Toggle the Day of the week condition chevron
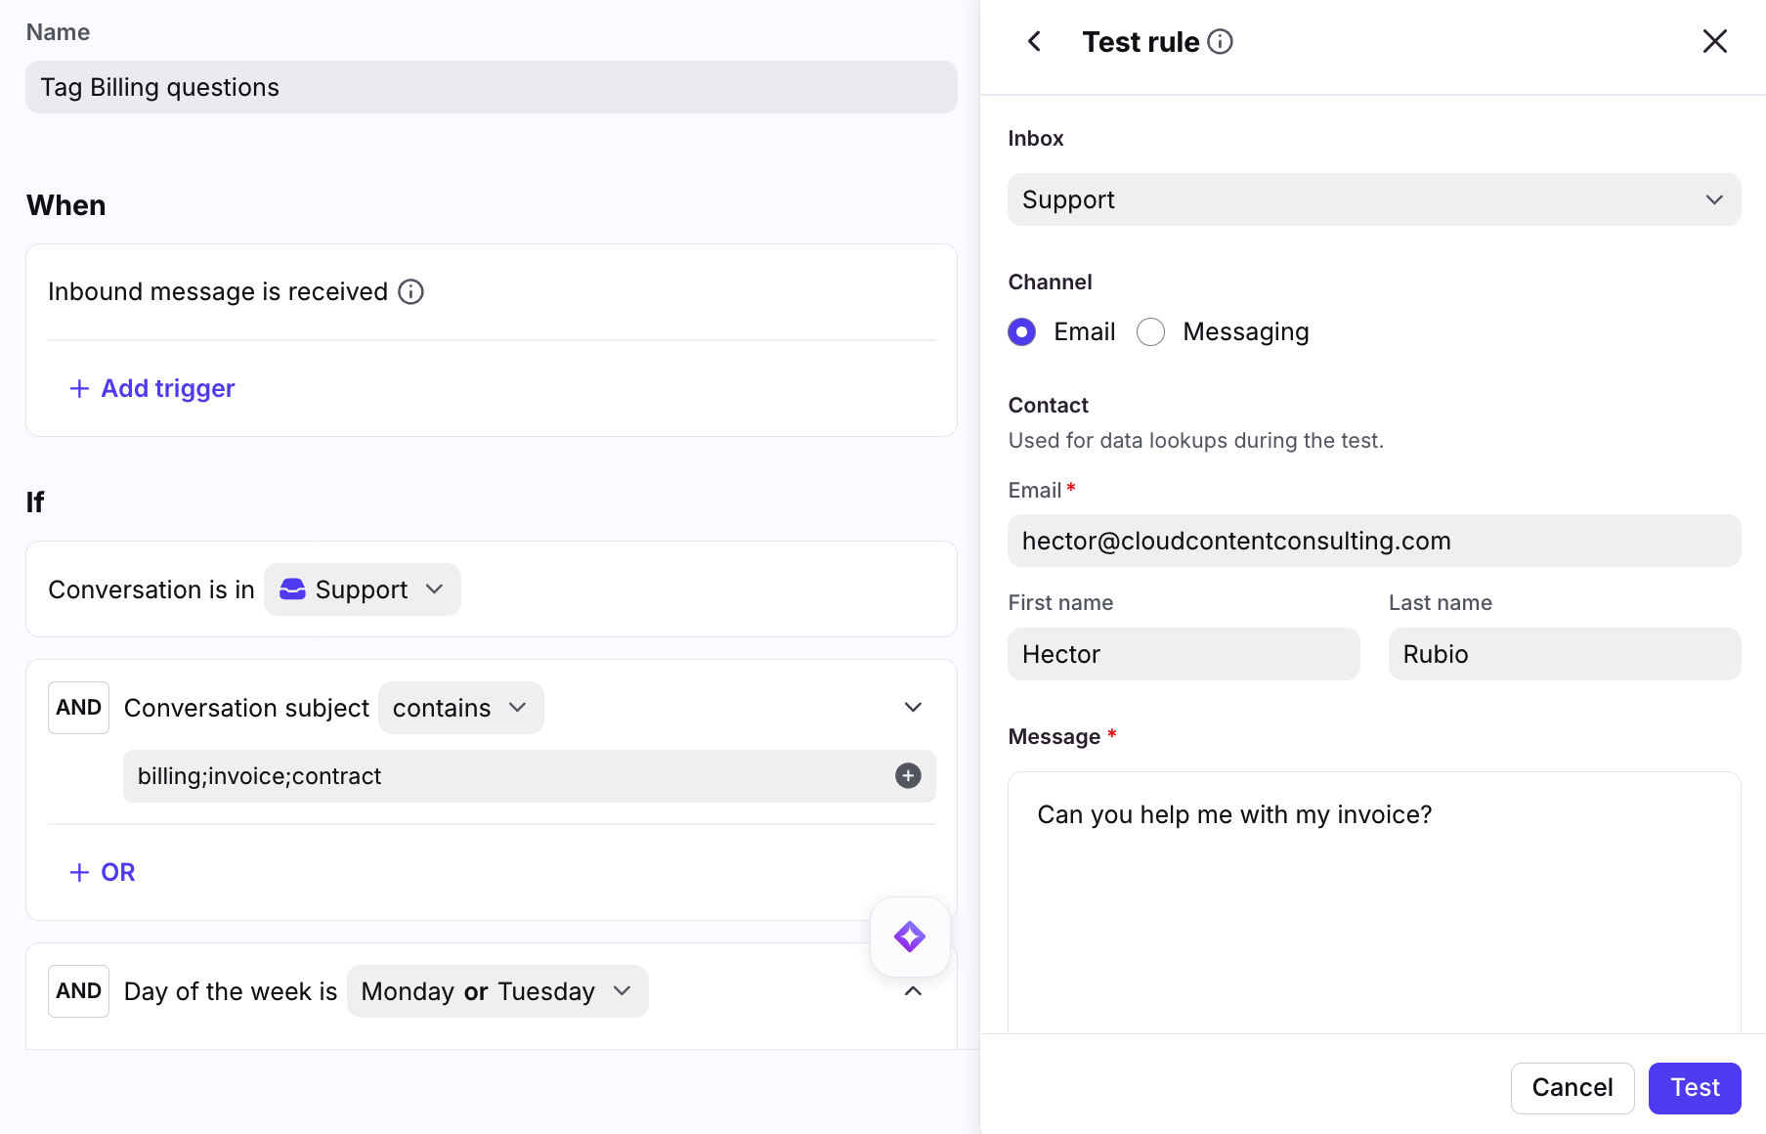1766x1134 pixels. click(913, 991)
